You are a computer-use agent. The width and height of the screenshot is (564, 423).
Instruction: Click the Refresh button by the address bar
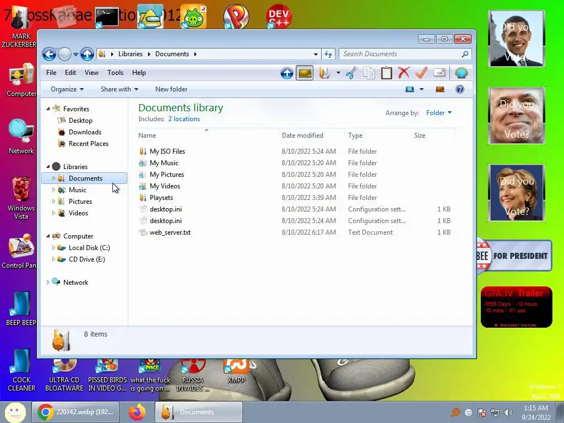tap(328, 55)
